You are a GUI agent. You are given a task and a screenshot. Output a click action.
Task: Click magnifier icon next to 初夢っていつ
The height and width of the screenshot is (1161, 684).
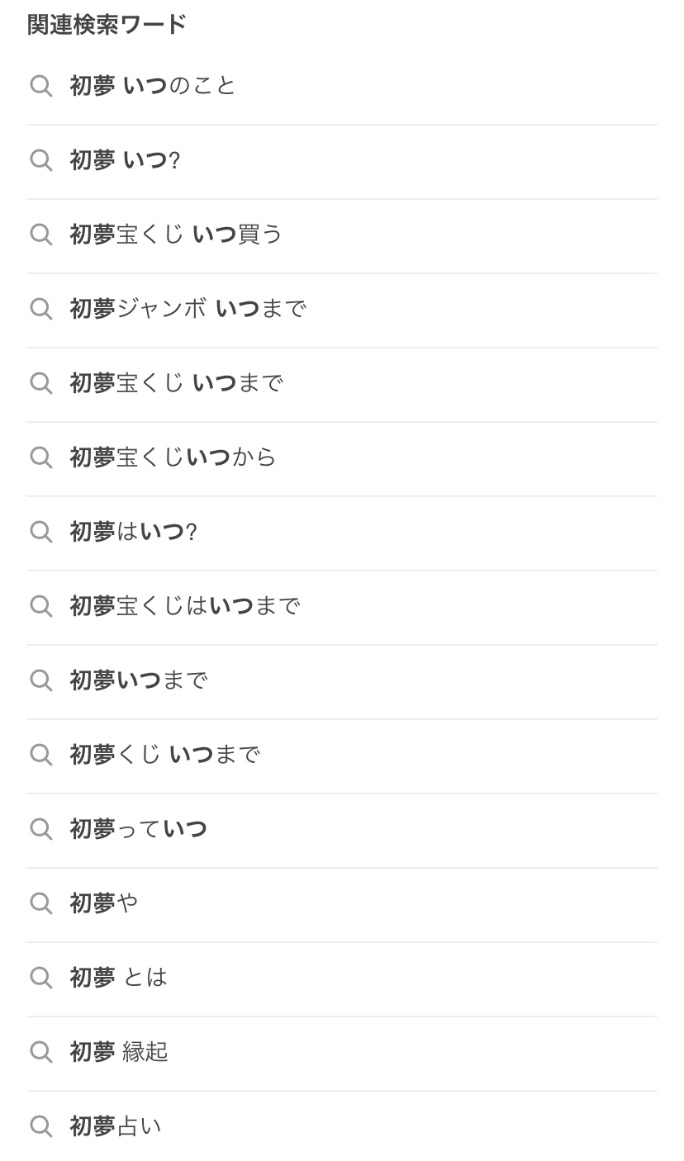point(41,829)
